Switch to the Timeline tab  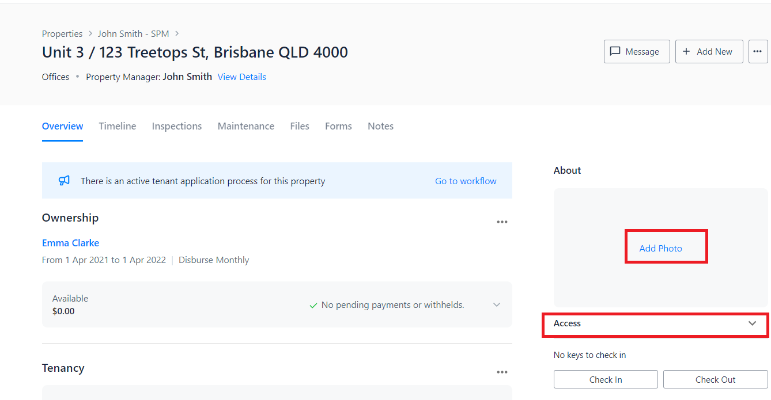[x=118, y=126]
